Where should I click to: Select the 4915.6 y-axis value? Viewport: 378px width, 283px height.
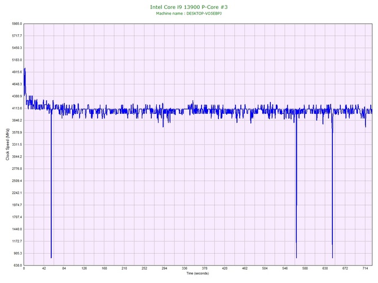coord(17,72)
